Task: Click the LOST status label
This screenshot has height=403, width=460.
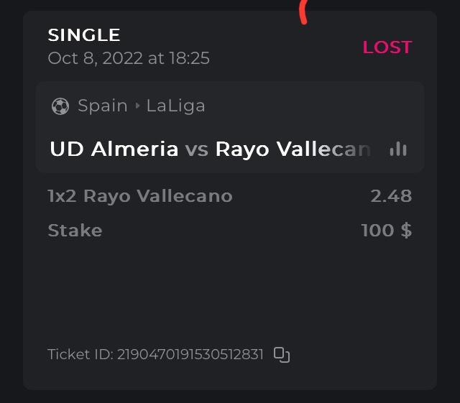Action: tap(387, 47)
